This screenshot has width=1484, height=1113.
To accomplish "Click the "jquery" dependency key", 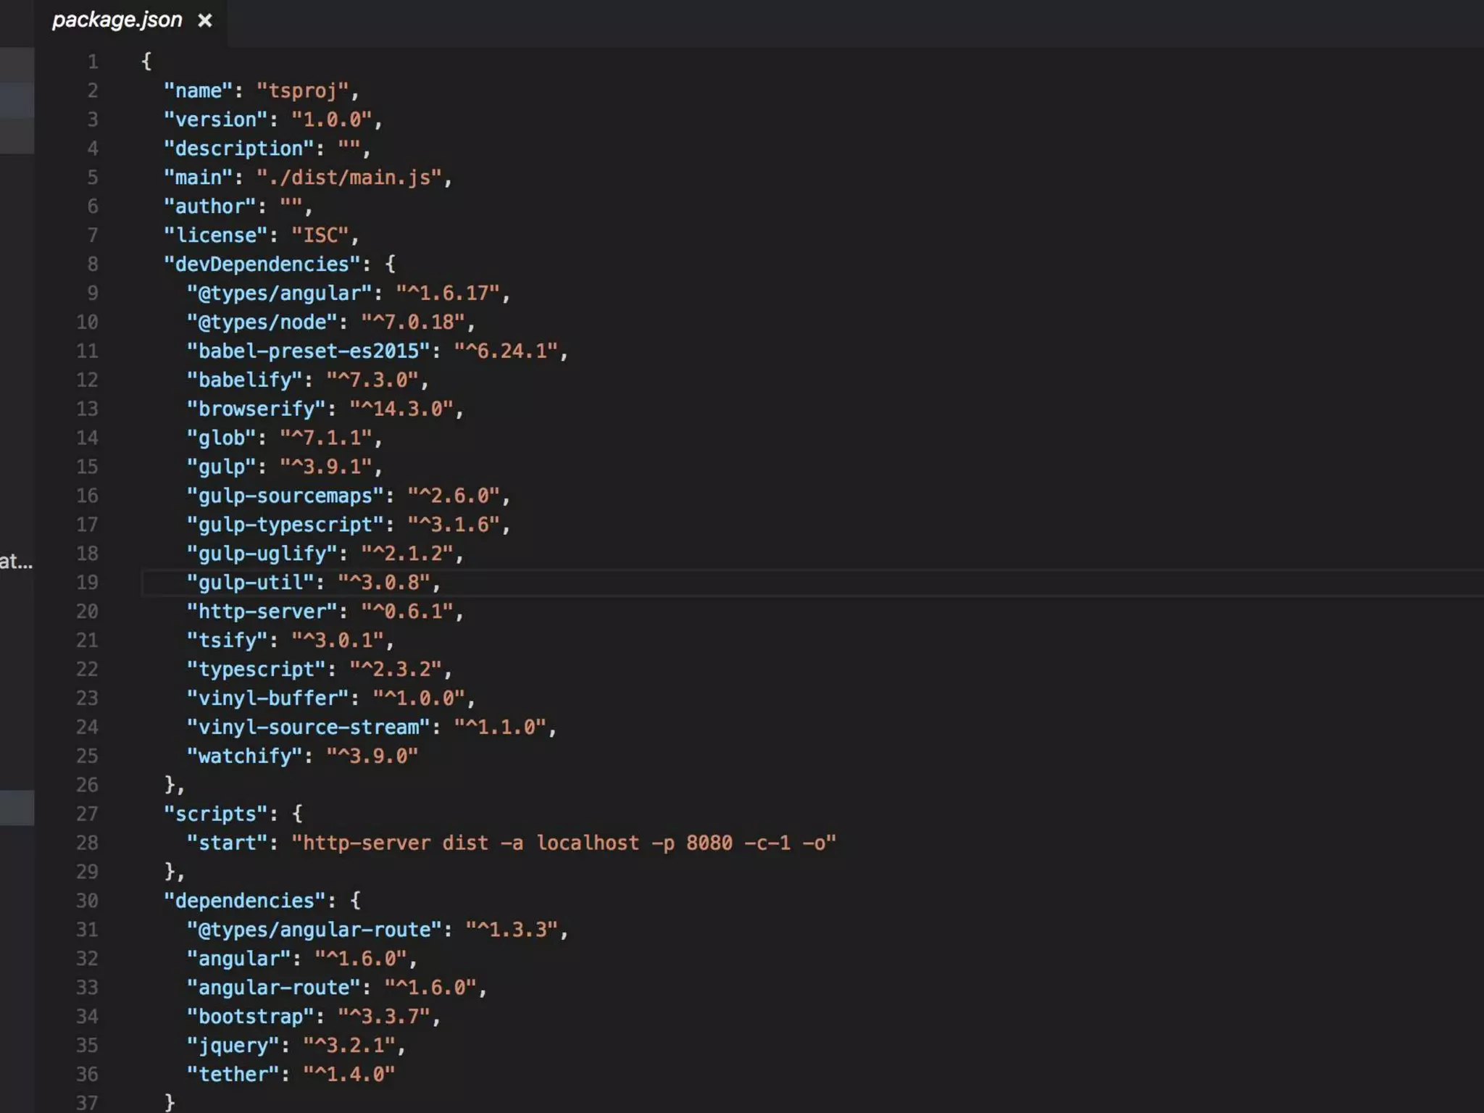I will tap(233, 1046).
